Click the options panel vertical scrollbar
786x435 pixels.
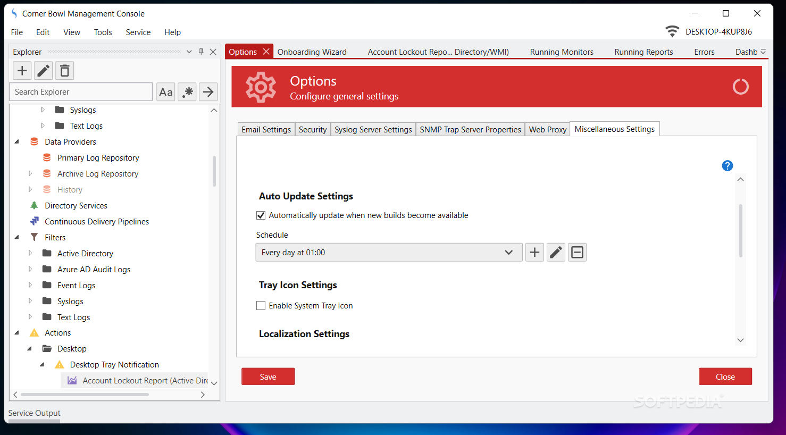(740, 231)
